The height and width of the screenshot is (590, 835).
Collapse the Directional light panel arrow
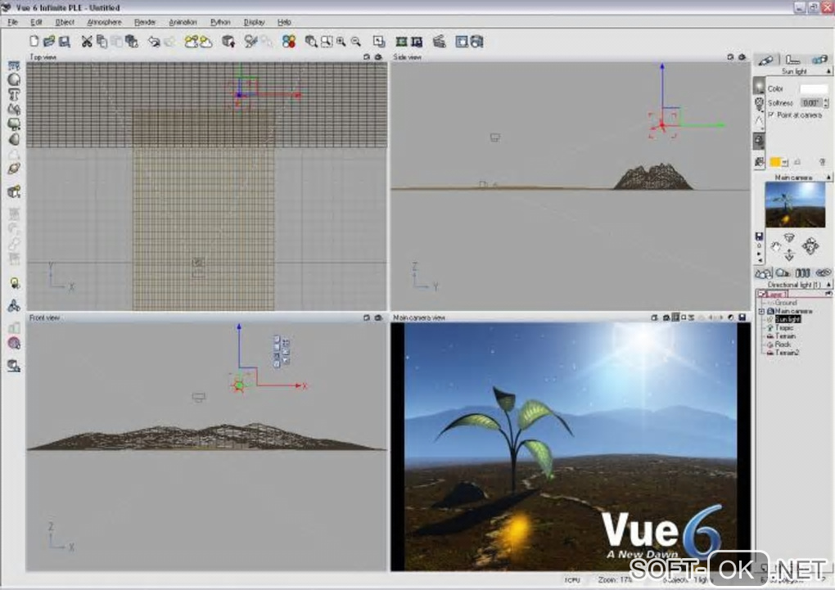[x=828, y=285]
